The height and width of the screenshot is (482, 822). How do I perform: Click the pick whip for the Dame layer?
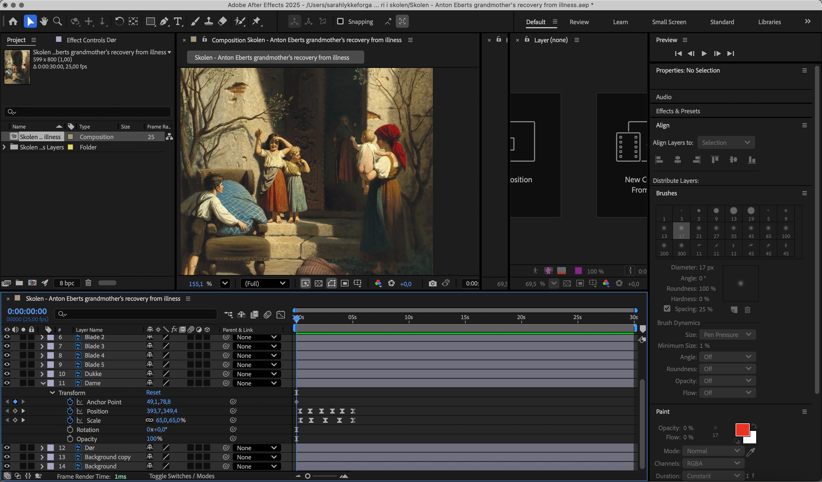point(226,383)
